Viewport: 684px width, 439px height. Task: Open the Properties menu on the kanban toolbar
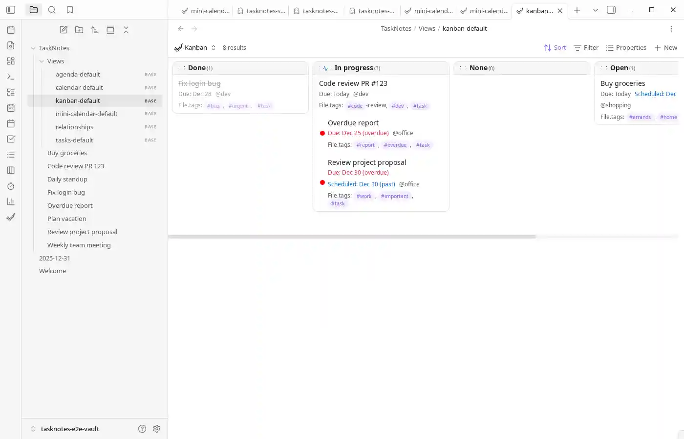[x=626, y=47]
